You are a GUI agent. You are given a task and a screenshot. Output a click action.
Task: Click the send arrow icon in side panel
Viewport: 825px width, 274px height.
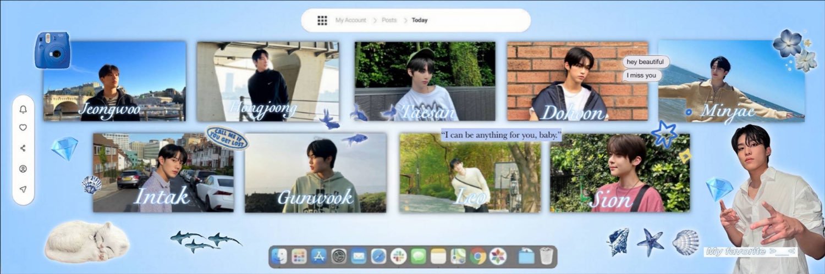pos(23,189)
